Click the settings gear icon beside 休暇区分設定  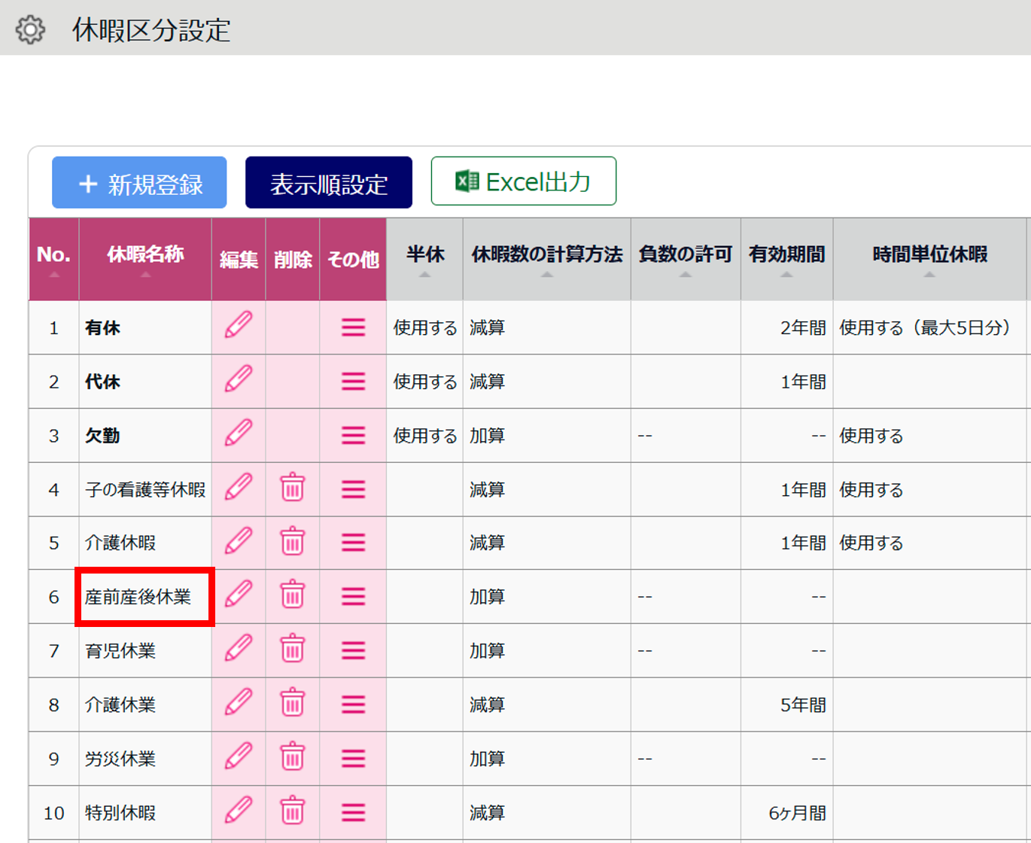coord(30,30)
